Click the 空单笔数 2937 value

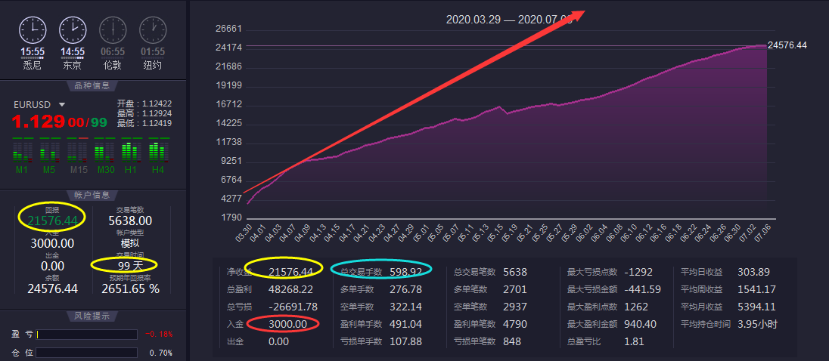point(516,307)
